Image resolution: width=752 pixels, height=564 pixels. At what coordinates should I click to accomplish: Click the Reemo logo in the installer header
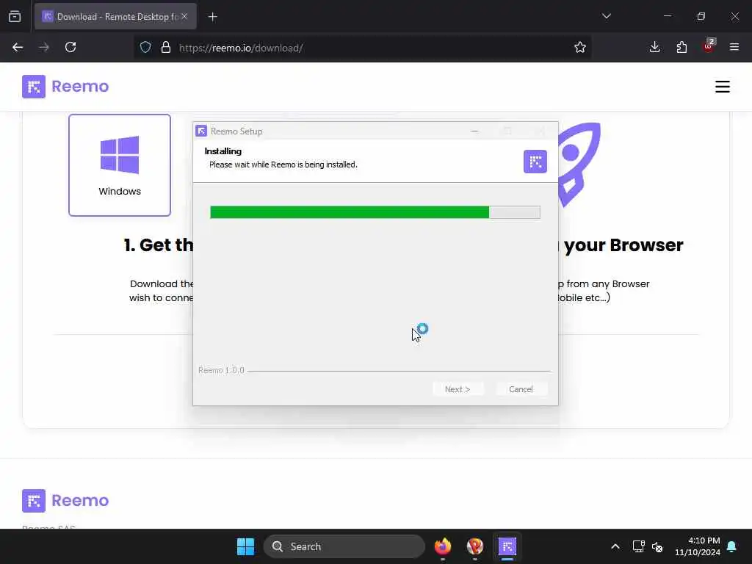(x=535, y=162)
